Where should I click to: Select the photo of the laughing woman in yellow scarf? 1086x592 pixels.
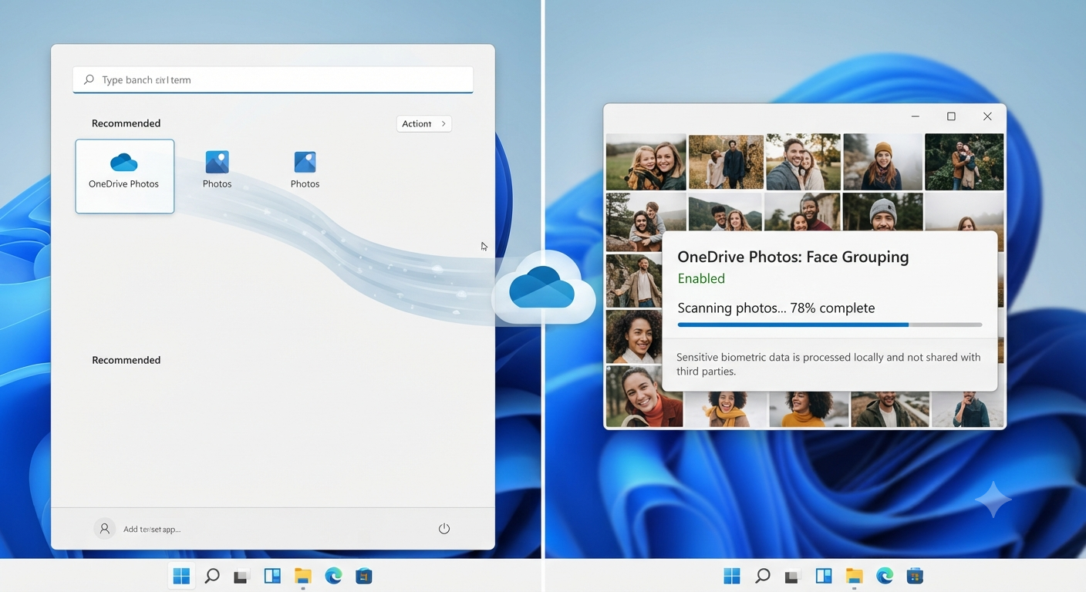tap(726, 409)
